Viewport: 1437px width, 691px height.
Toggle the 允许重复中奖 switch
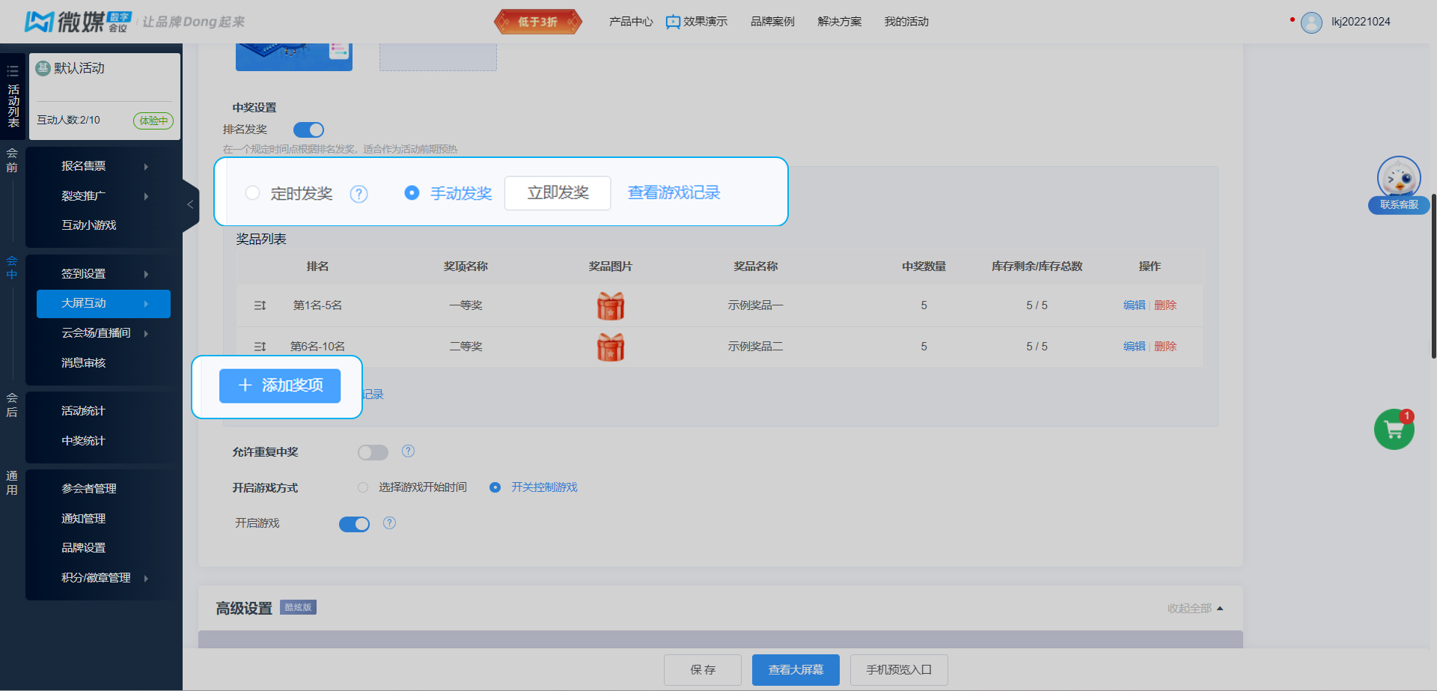tap(373, 452)
